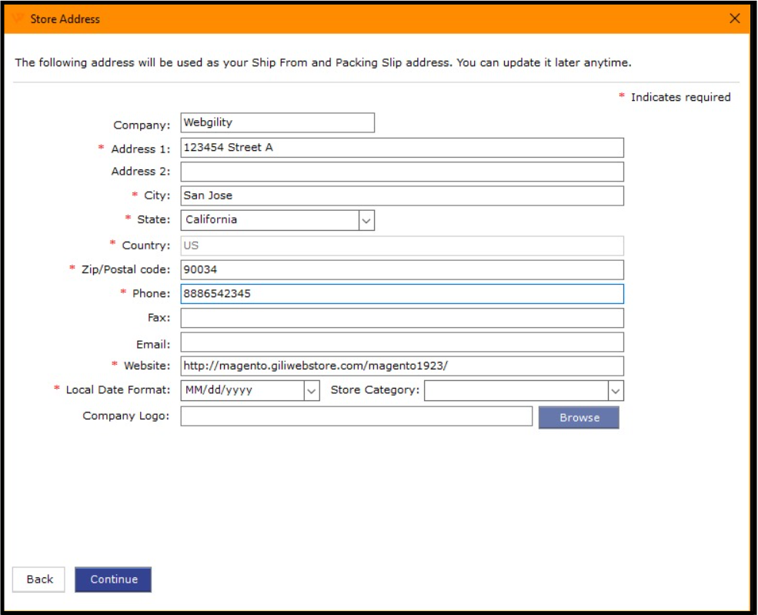The image size is (758, 615).
Task: Go back using the Back button
Action: coord(39,580)
